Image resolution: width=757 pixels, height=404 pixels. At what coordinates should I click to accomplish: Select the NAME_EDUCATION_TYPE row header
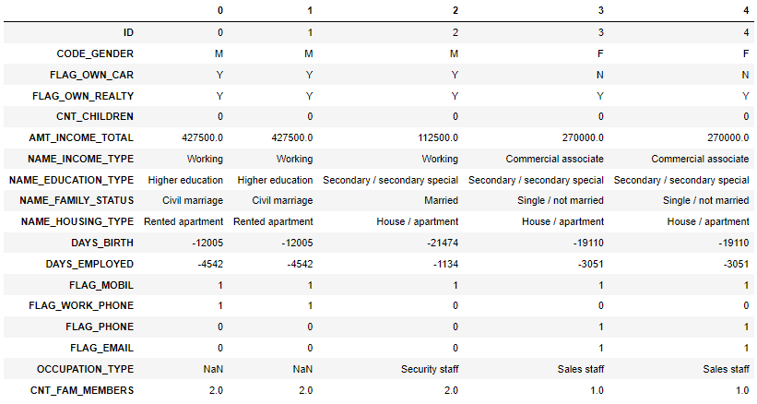(72, 180)
